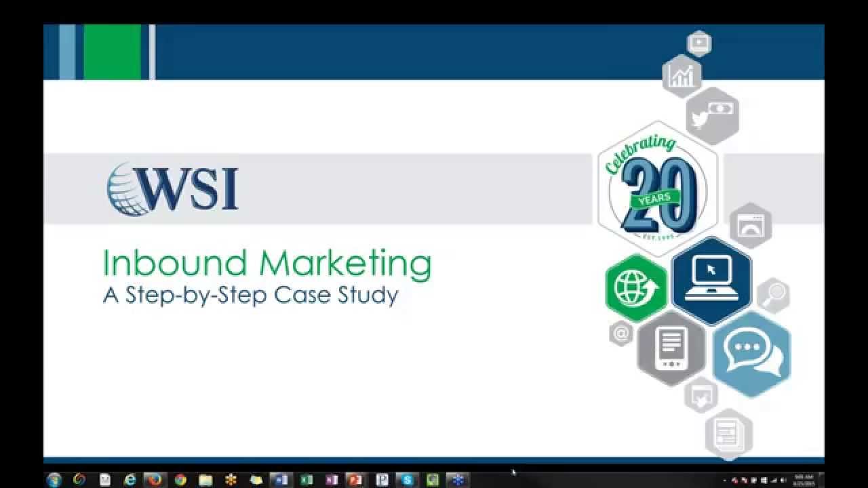Click the dark blue laptop hexagon icon
The height and width of the screenshot is (488, 868).
click(x=711, y=280)
